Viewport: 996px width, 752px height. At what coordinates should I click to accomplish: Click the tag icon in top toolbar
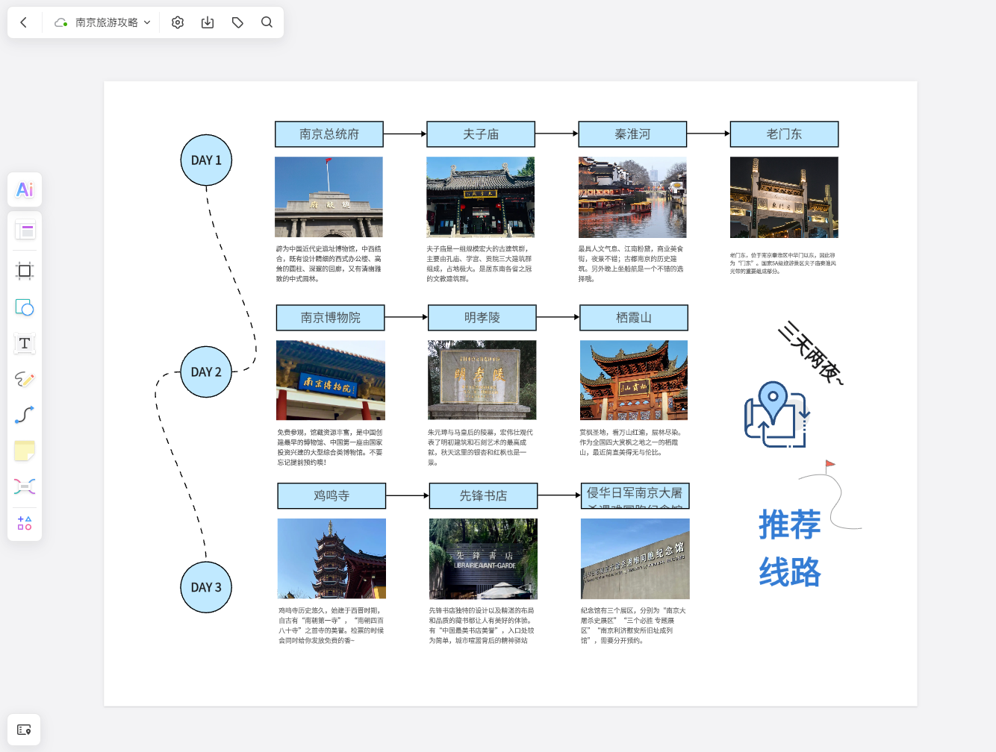pyautogui.click(x=237, y=22)
